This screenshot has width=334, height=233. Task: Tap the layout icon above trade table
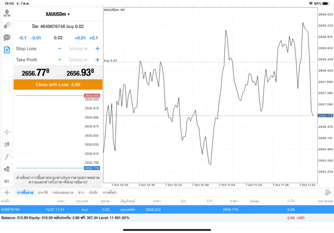328,192
